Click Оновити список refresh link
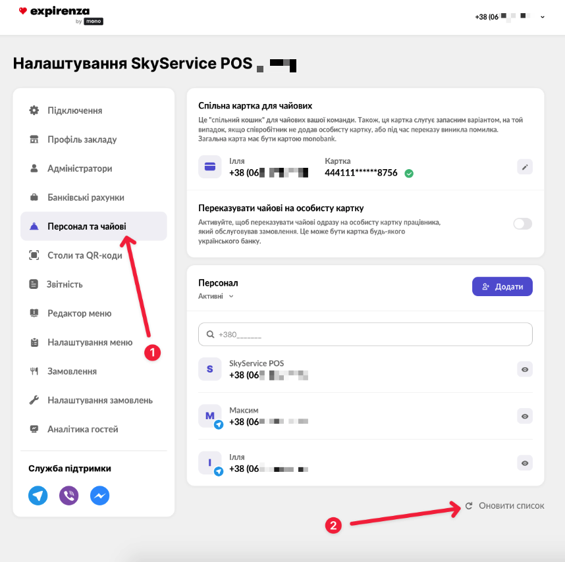The image size is (565, 562). pos(505,505)
